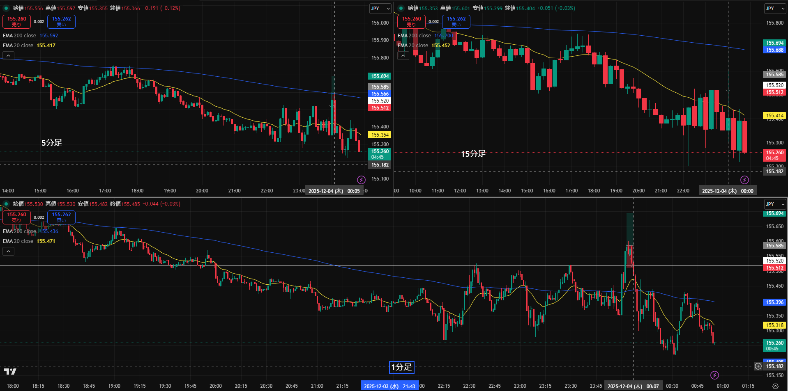Collapse the indicator legend on the 15-minute chart
788x391 pixels.
click(403, 55)
